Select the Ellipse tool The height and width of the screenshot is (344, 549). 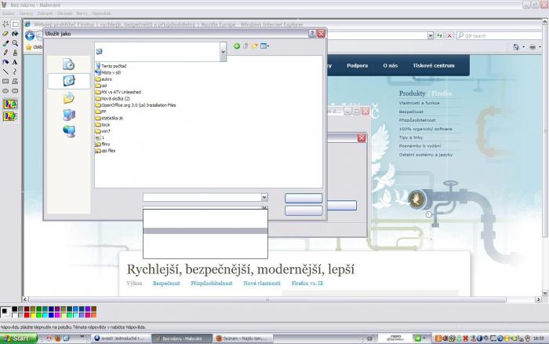[x=5, y=90]
